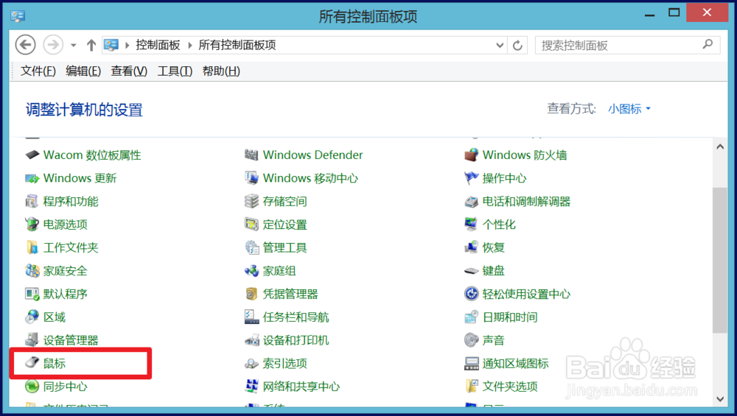Click the Wacom 数位板属性 tablet icon
Image resolution: width=737 pixels, height=416 pixels.
[x=32, y=155]
